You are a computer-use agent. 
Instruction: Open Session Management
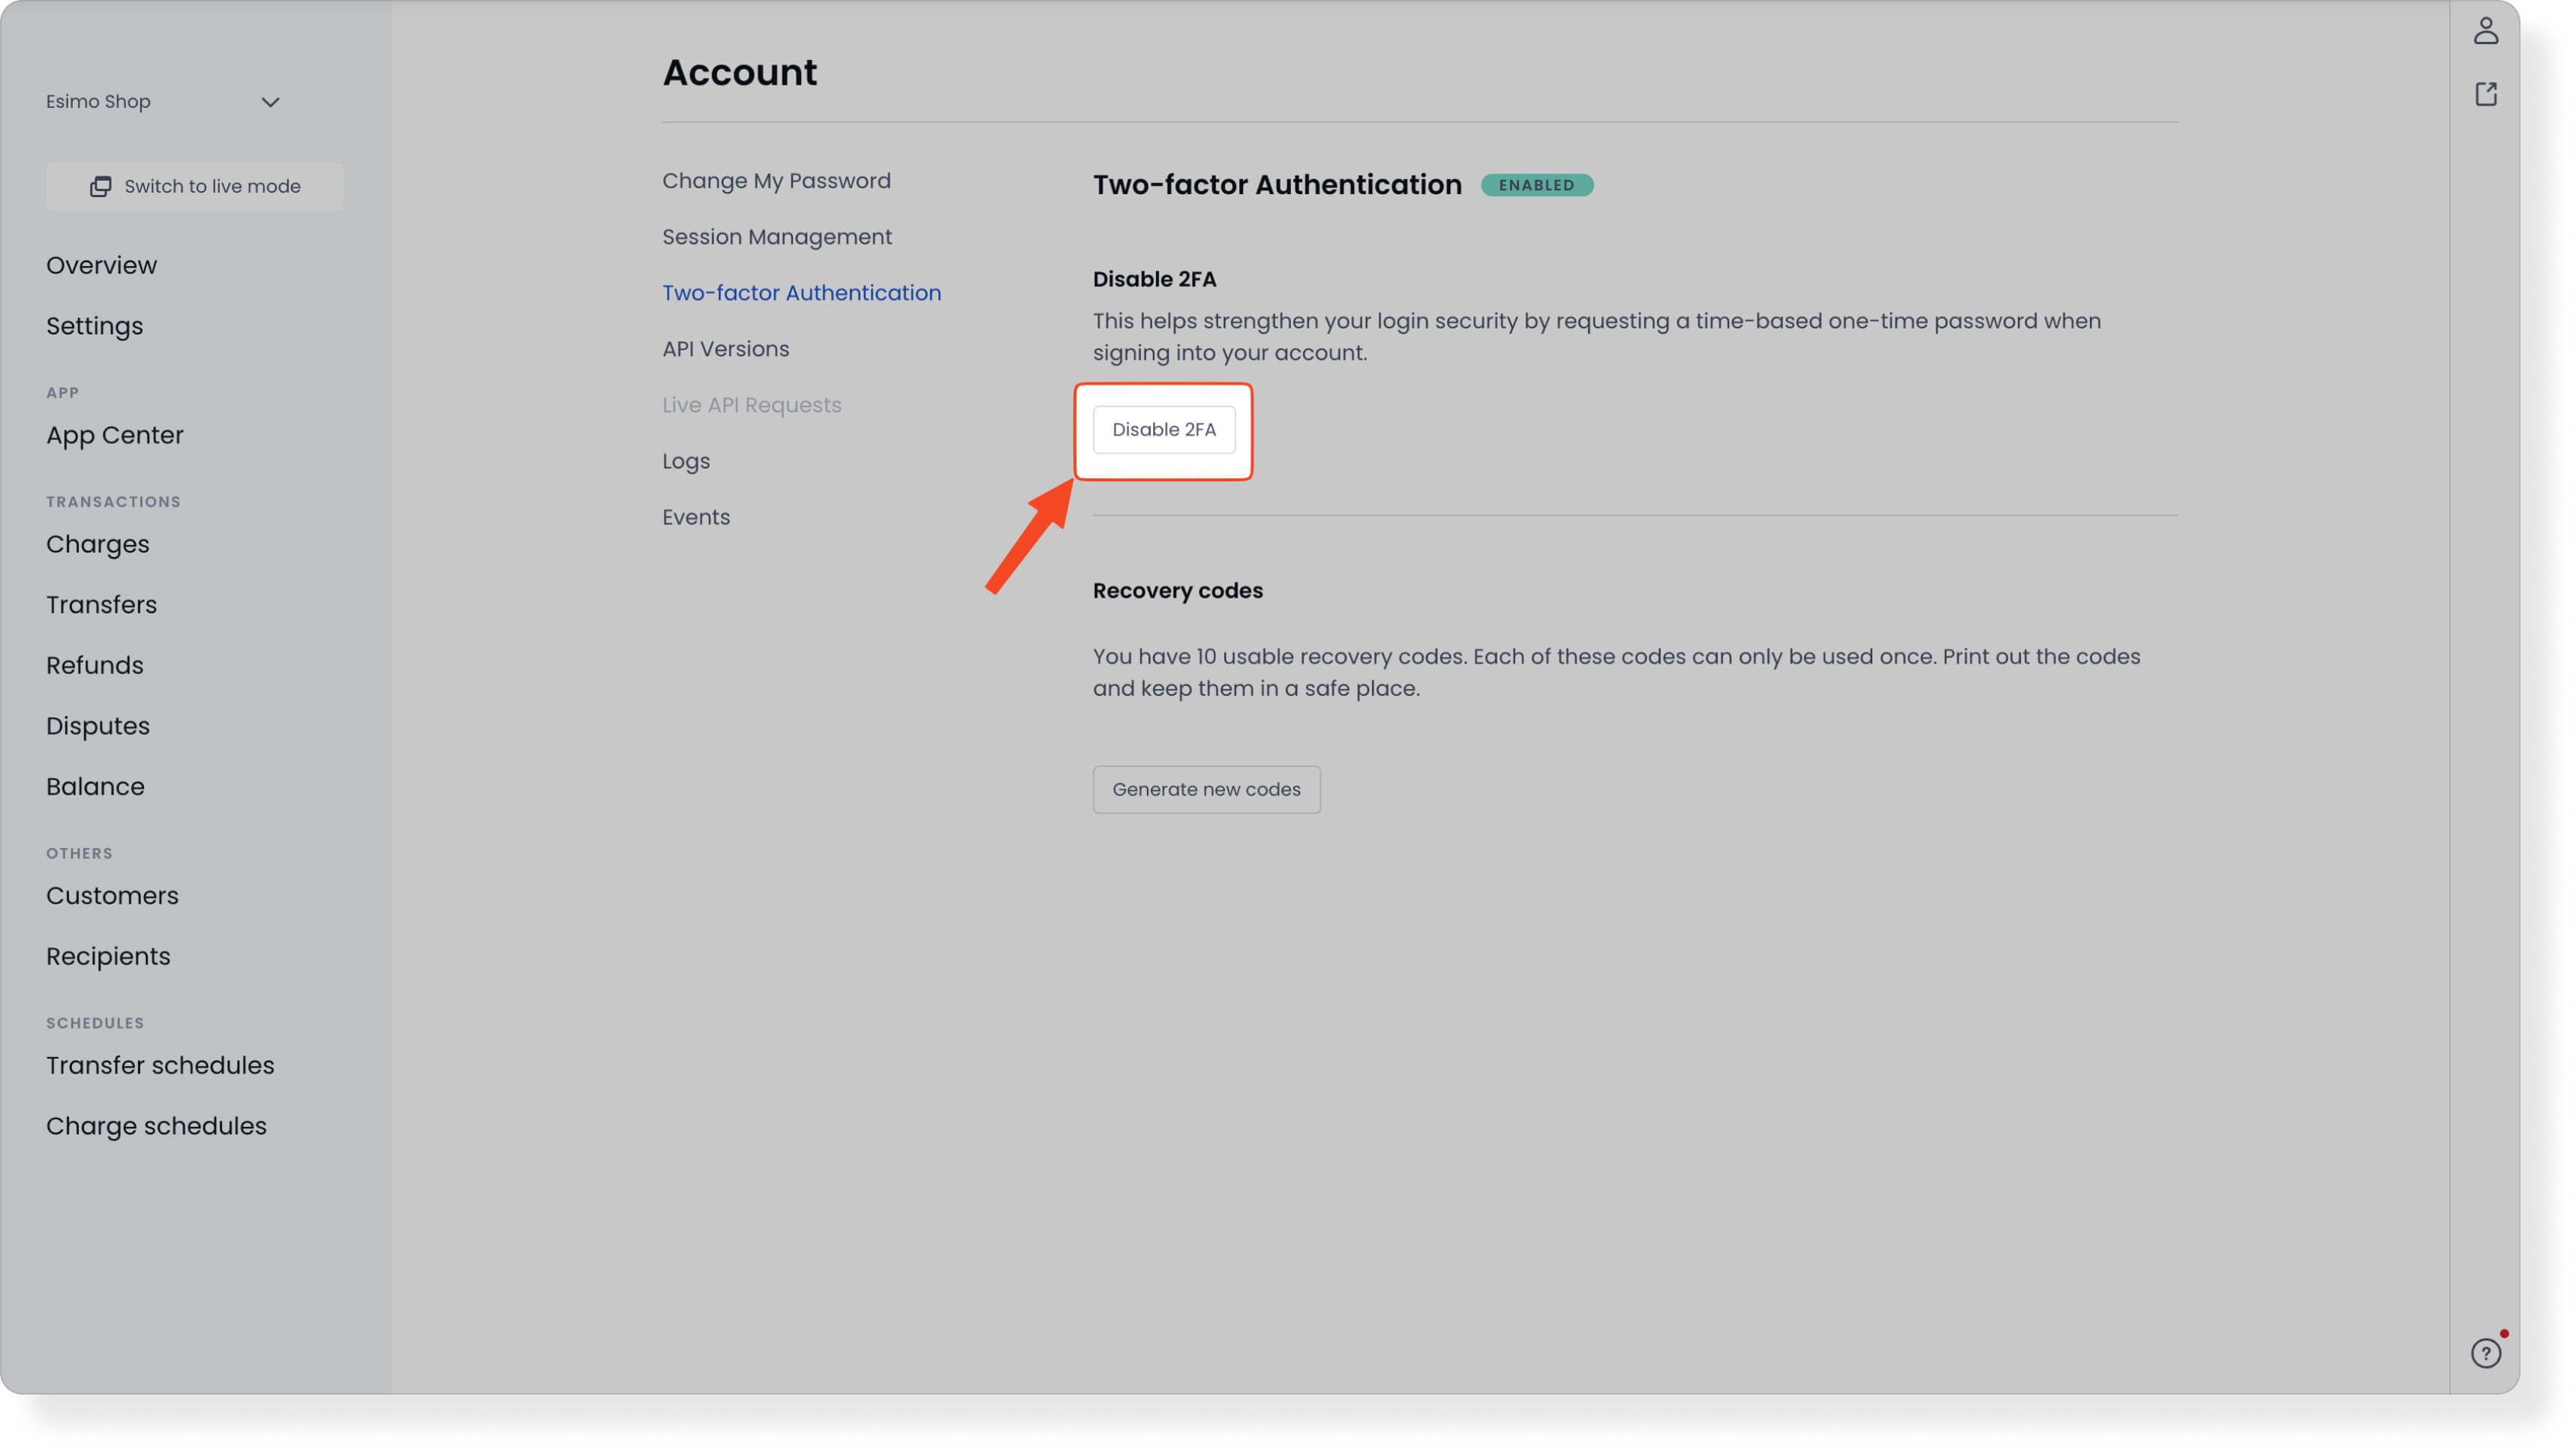pyautogui.click(x=777, y=236)
